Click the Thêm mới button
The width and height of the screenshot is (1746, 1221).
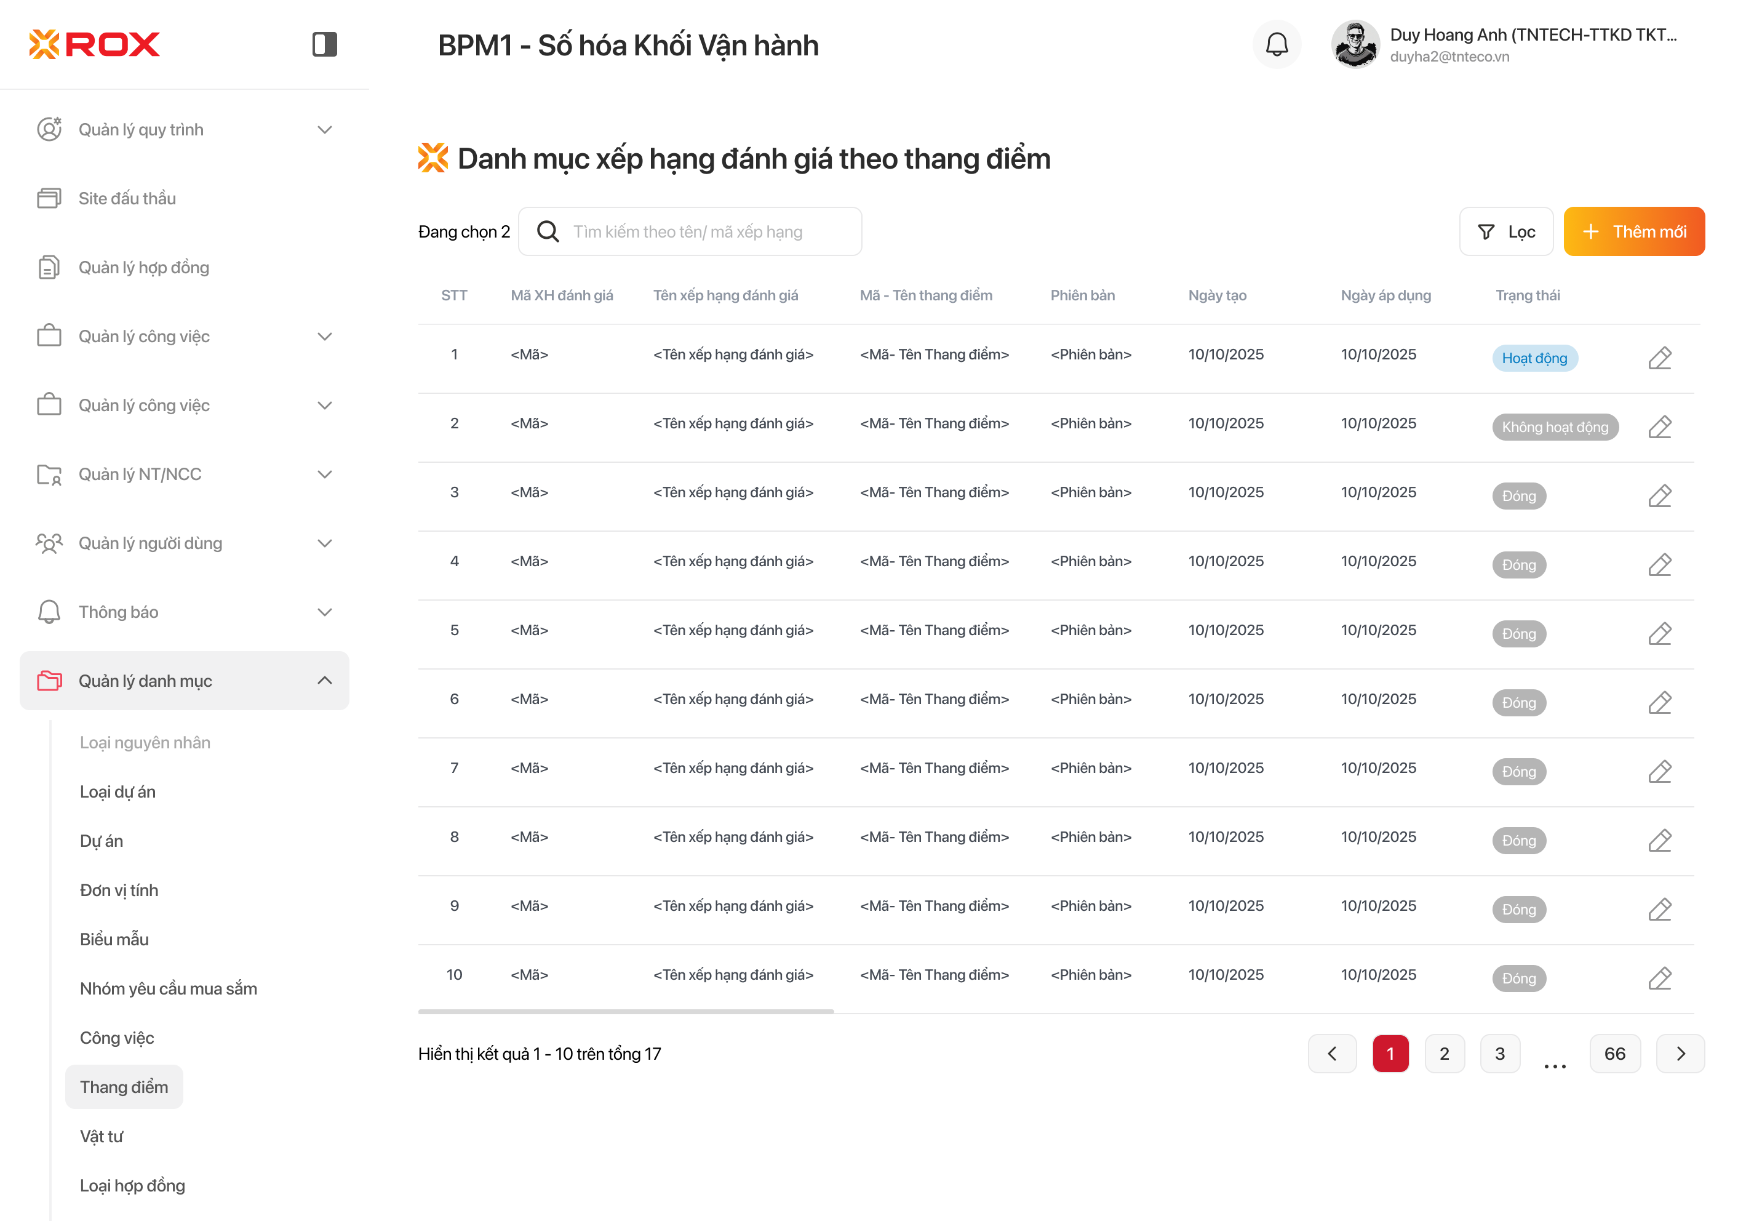point(1633,231)
